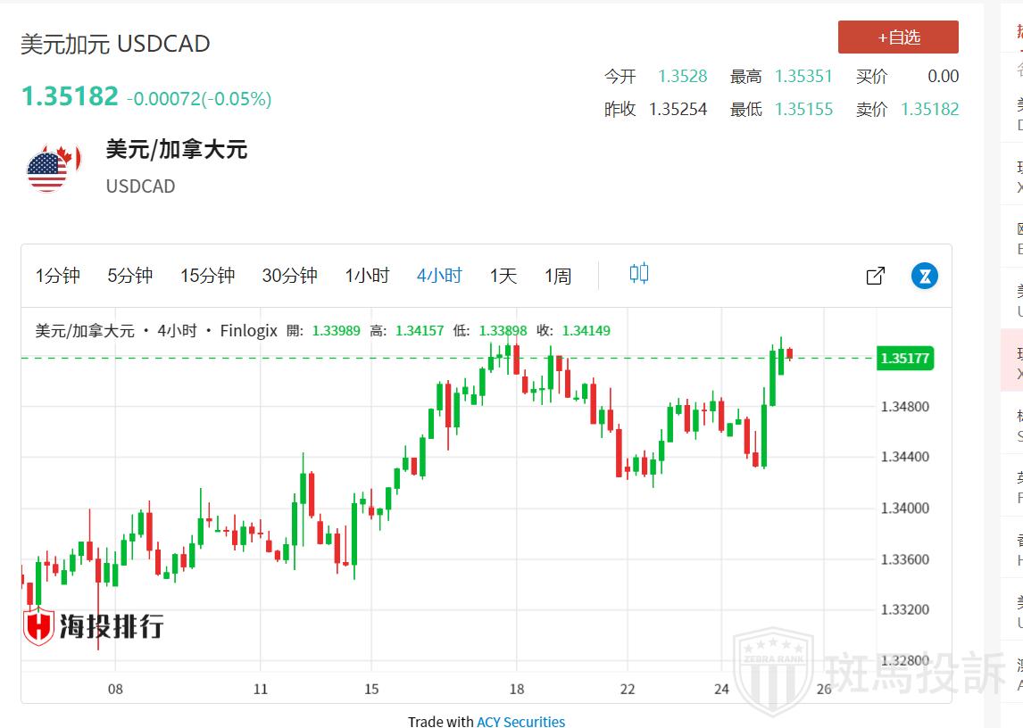
Task: Change chart to 1小时 interval
Action: 368,276
